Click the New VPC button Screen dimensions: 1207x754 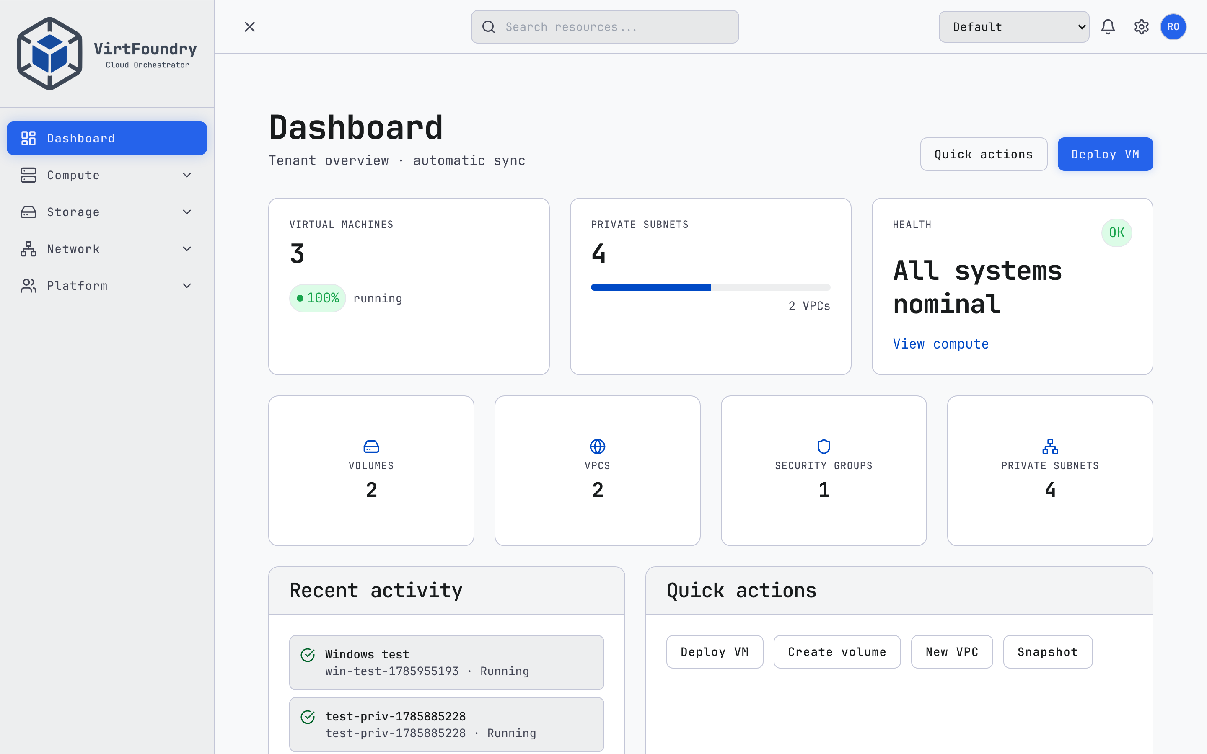(x=952, y=652)
